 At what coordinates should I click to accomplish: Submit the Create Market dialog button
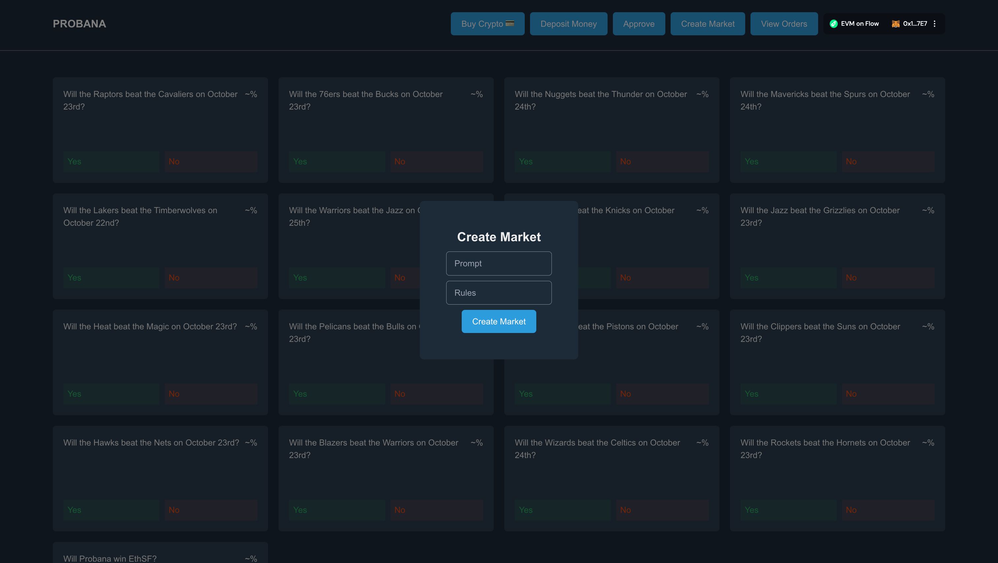(499, 321)
